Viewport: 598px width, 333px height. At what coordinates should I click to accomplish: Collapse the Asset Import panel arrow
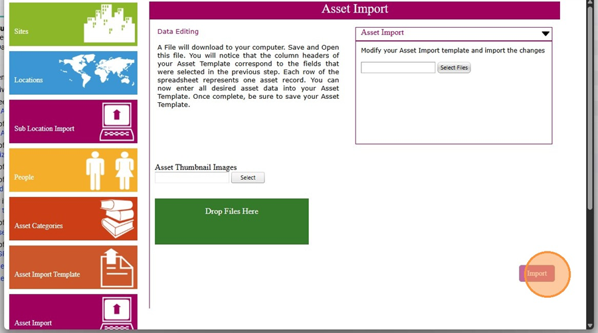(546, 33)
